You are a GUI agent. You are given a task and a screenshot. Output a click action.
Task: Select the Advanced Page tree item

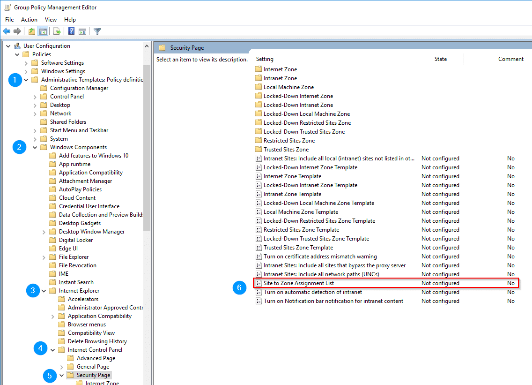point(96,358)
